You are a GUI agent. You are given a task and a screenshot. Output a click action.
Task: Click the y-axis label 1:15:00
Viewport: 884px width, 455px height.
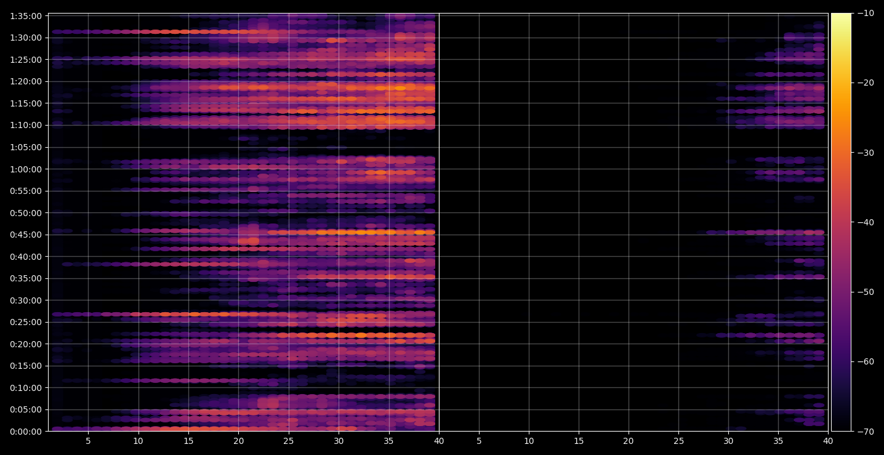coord(26,103)
